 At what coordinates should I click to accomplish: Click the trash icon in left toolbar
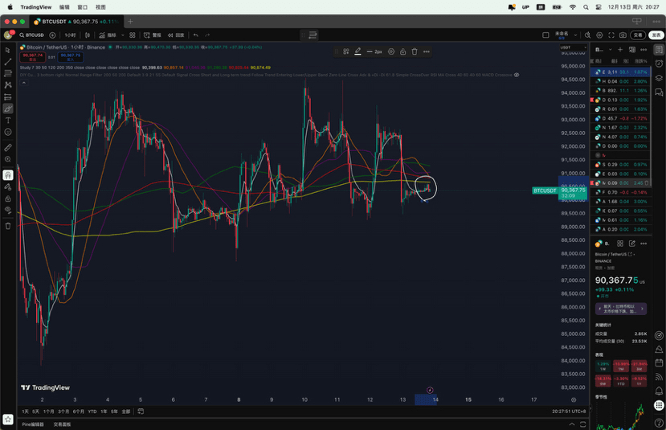point(8,226)
